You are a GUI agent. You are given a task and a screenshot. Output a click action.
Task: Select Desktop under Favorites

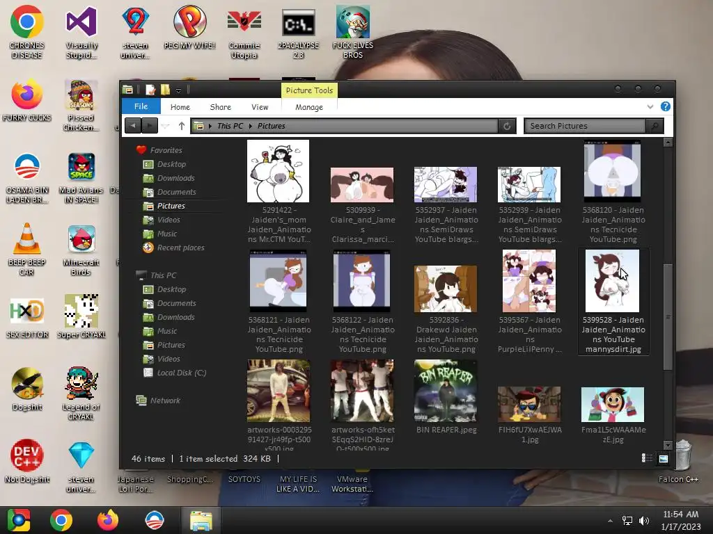point(171,164)
